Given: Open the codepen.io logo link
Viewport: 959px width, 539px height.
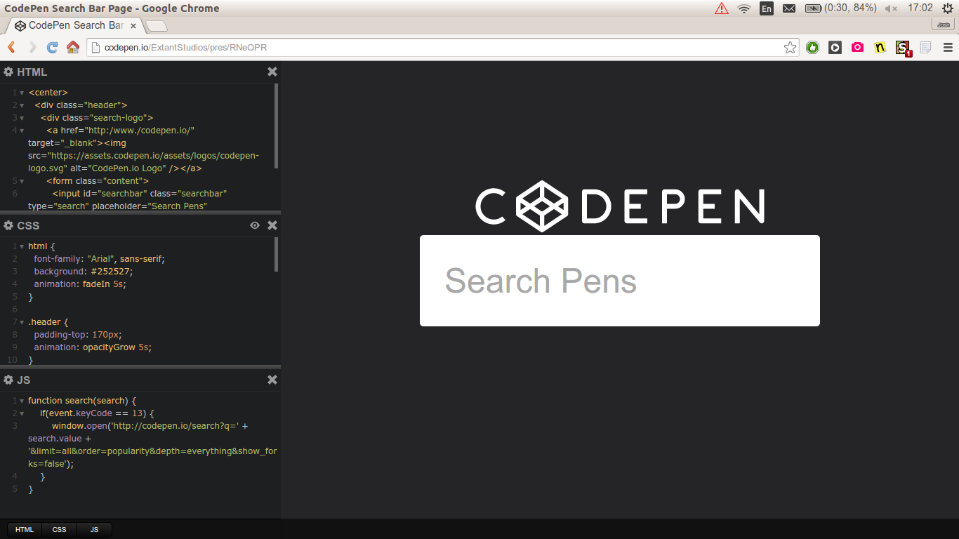Looking at the screenshot, I should coord(619,206).
